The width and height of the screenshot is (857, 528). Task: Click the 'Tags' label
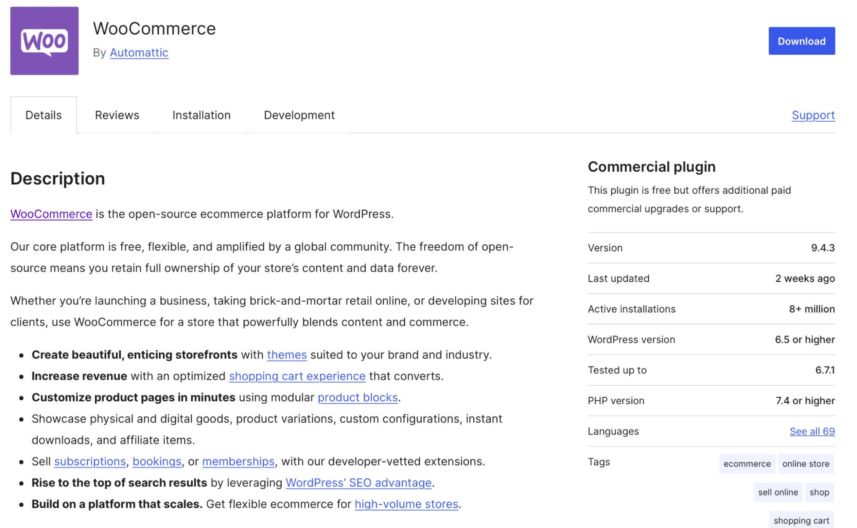(x=598, y=462)
